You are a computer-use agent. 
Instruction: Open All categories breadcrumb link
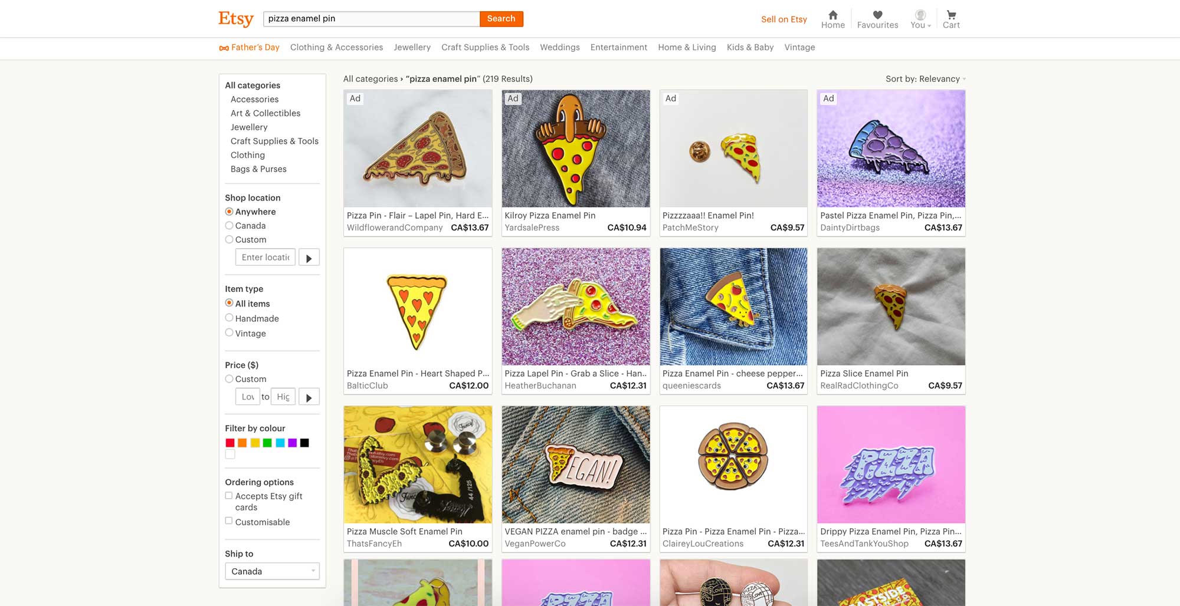click(371, 79)
